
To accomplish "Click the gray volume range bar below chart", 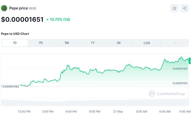I will 95,103.
